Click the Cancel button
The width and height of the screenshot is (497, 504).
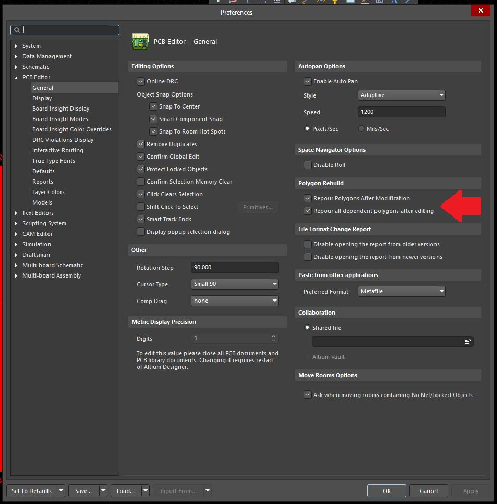[x=429, y=491]
